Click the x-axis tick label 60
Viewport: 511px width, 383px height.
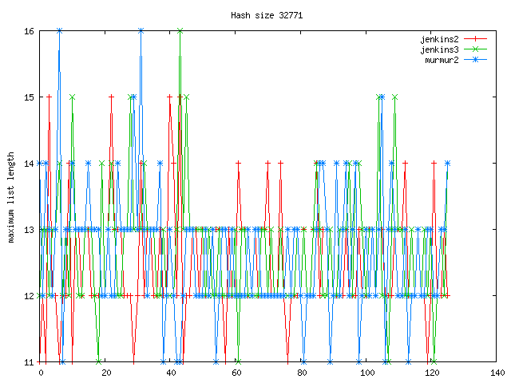point(237,373)
